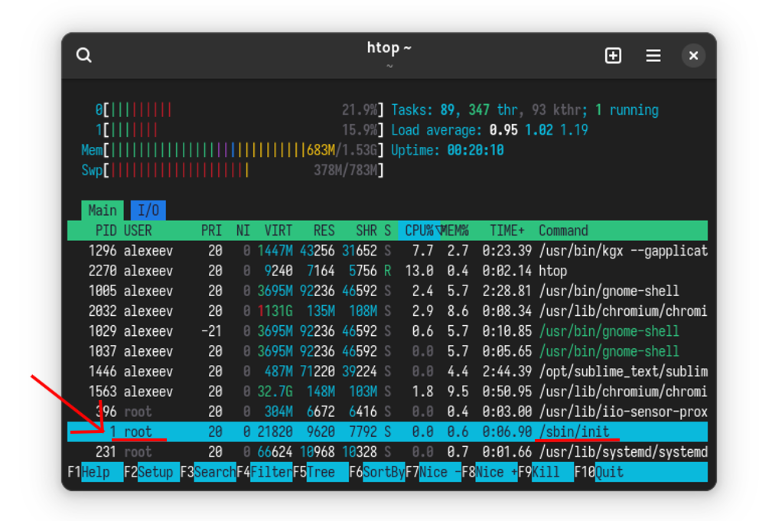Sort processes by TIME+ column header

pos(507,230)
